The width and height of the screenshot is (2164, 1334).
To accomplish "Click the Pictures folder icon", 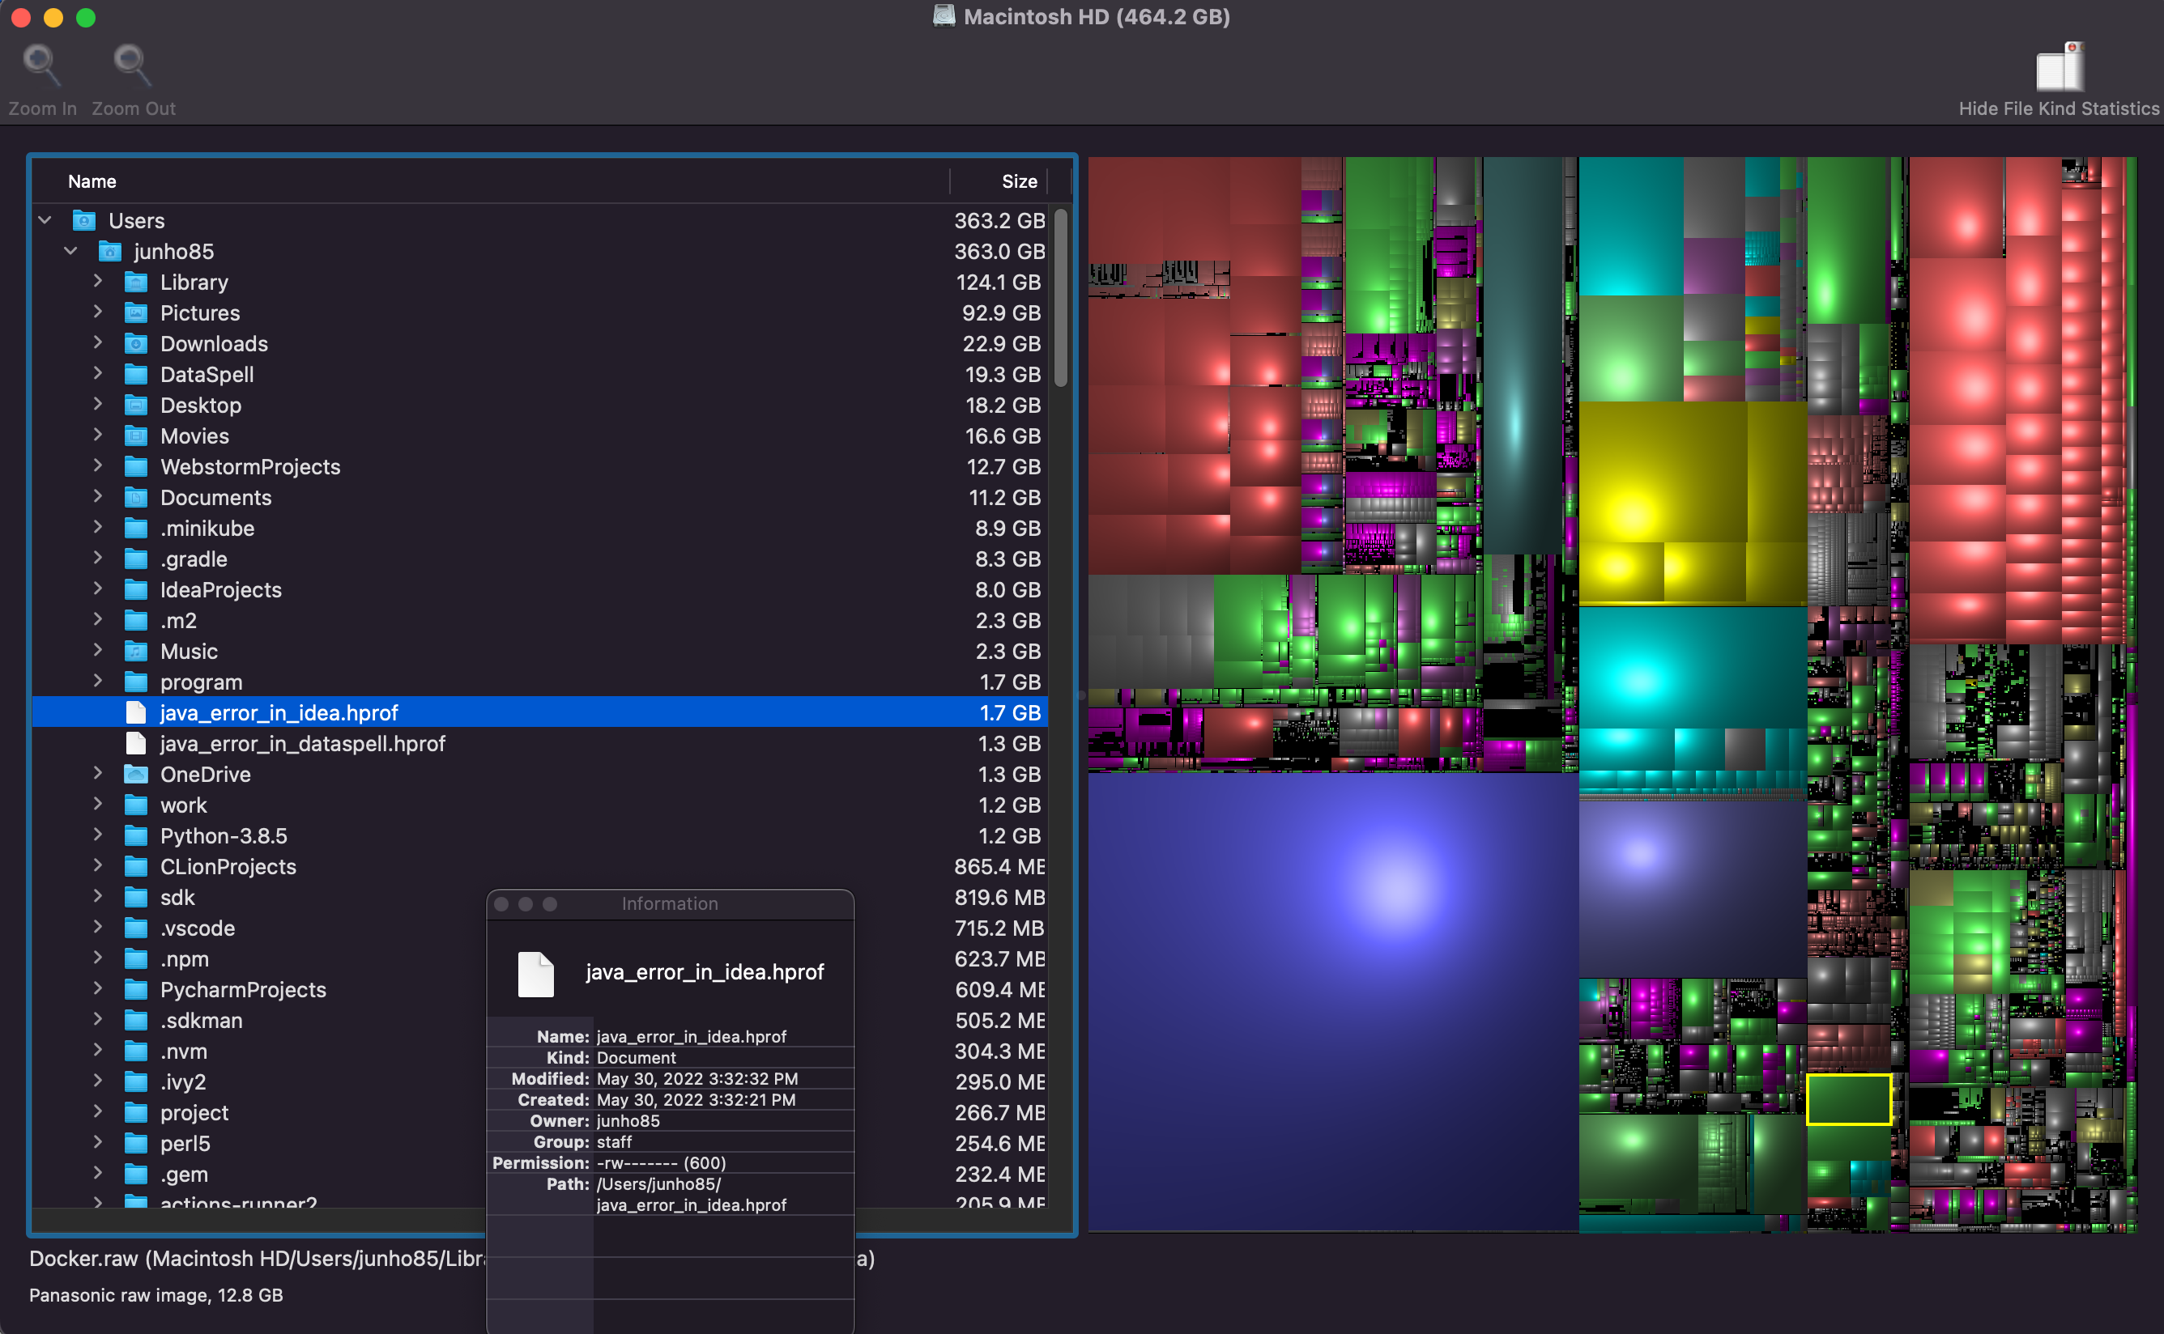I will [x=136, y=313].
